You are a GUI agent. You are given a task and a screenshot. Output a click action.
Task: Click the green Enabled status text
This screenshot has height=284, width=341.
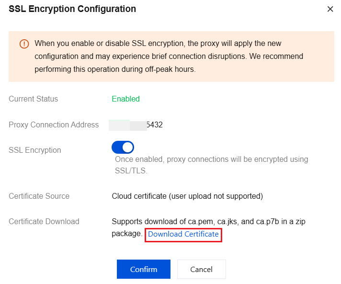click(x=125, y=99)
